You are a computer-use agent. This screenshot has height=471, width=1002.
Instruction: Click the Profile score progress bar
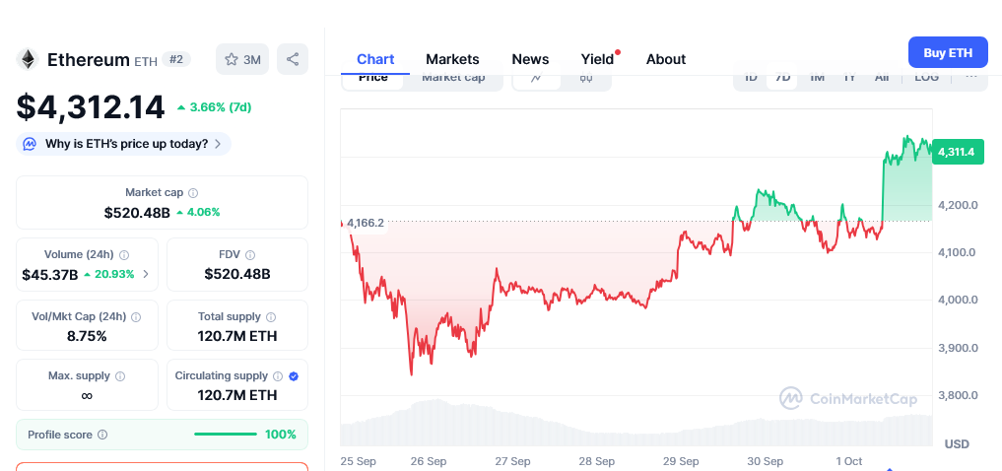point(225,435)
